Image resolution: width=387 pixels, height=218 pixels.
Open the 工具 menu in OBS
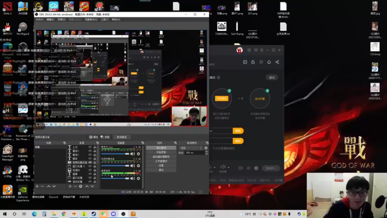point(104,19)
